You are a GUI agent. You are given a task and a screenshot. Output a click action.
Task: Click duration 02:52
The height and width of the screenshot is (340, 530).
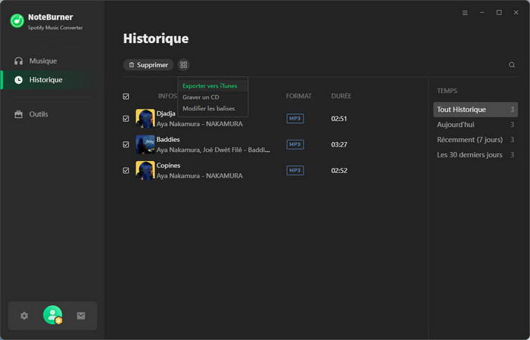tap(339, 171)
